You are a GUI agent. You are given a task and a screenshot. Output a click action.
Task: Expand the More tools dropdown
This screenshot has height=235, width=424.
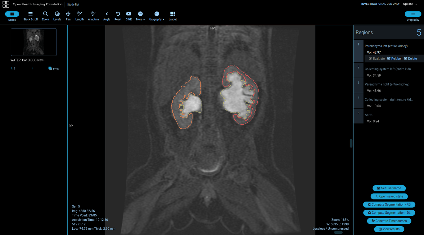pos(140,16)
